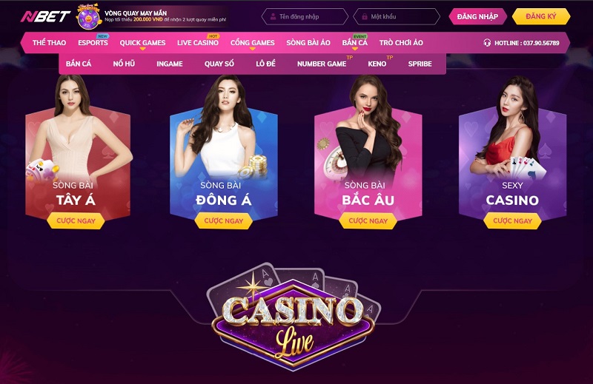Image resolution: width=593 pixels, height=384 pixels.
Task: Click the user icon in username field
Action: click(273, 16)
